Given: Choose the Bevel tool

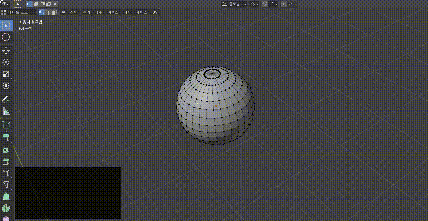Looking at the screenshot, I should point(6,161).
